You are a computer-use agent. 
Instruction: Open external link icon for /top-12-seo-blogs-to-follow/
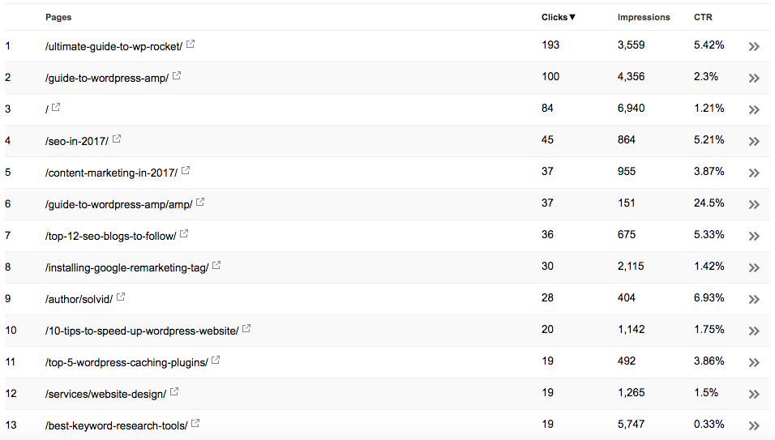[x=184, y=234]
